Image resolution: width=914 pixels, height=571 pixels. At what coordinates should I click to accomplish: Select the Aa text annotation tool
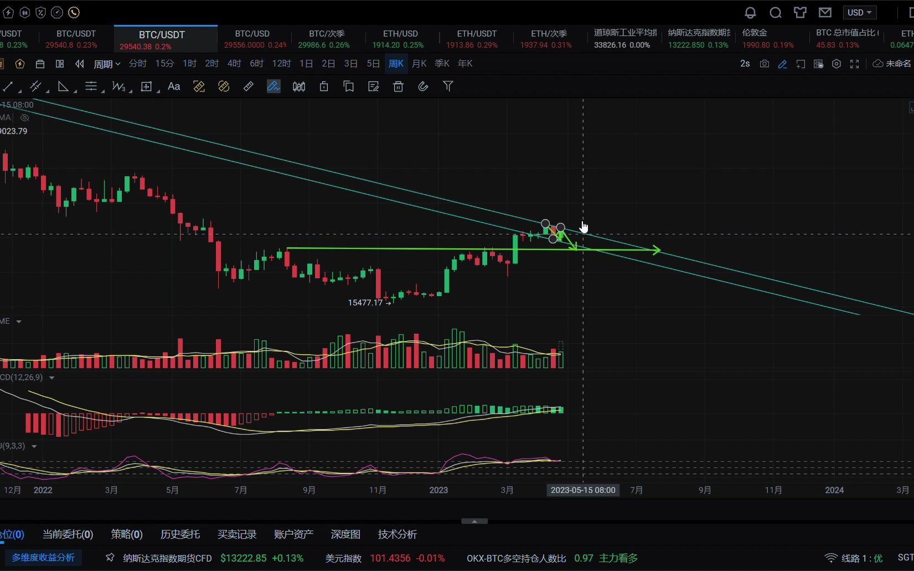click(x=174, y=86)
